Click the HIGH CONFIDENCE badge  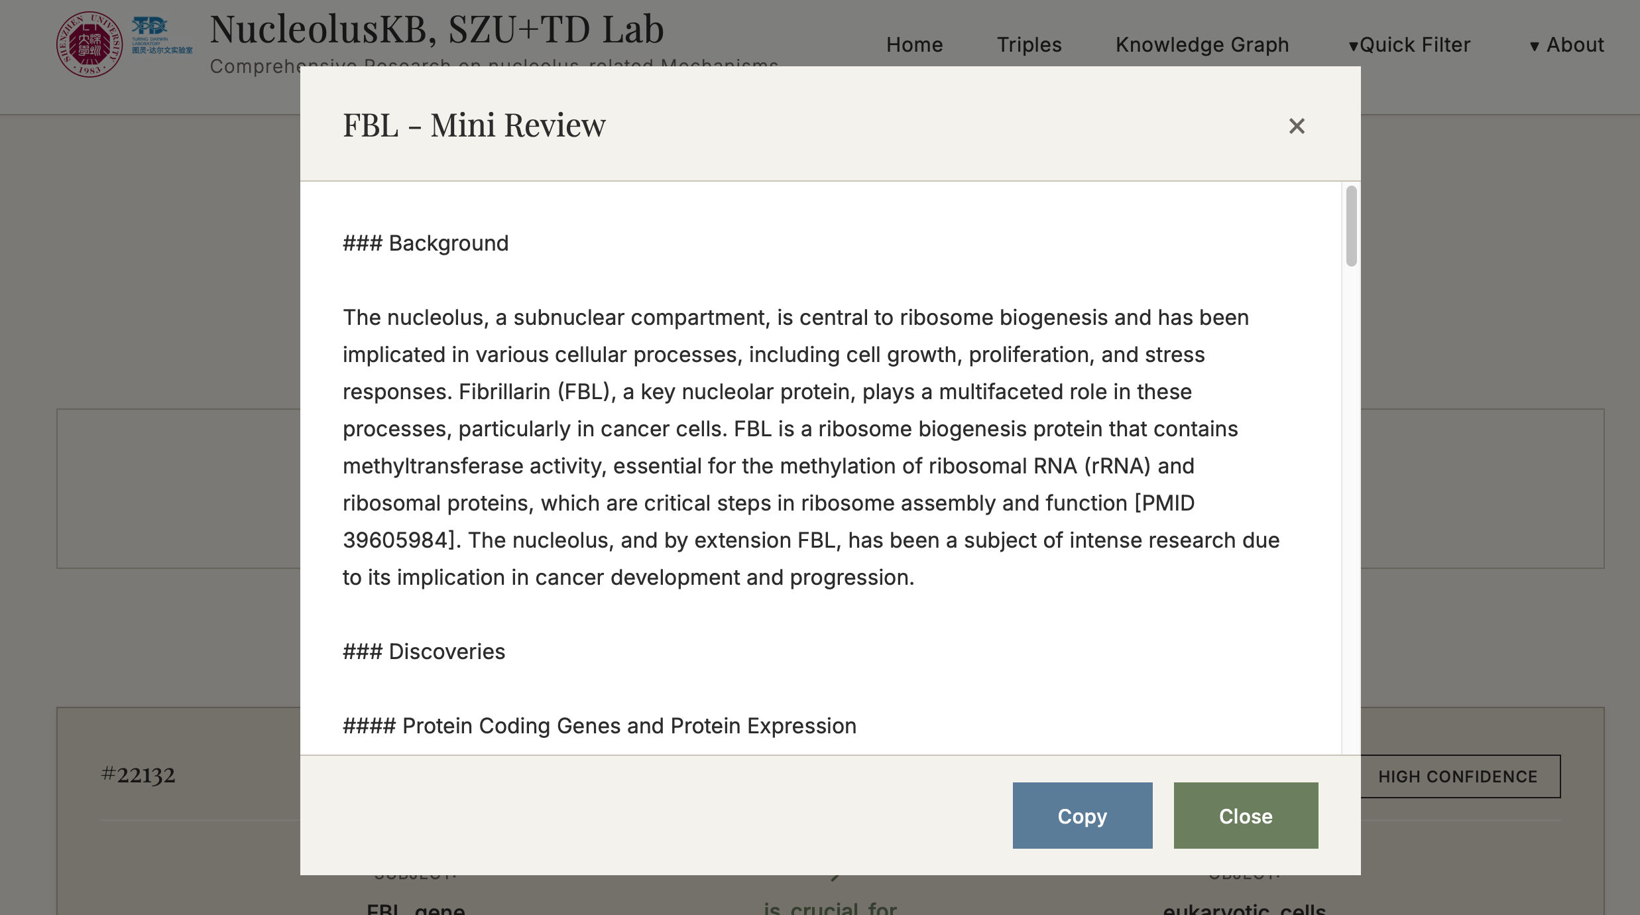point(1458,776)
